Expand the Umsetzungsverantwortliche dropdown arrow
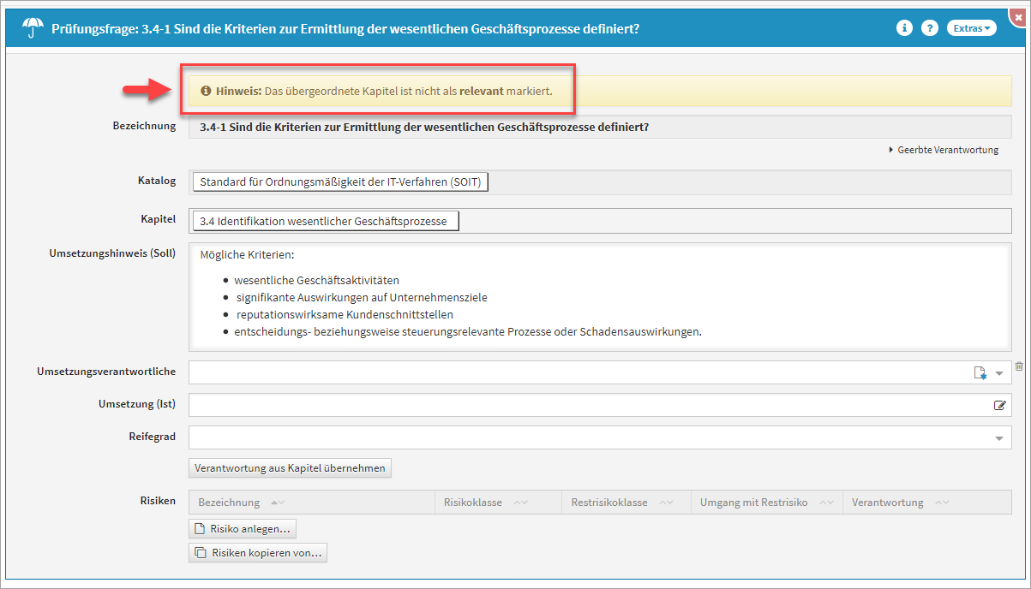 coord(999,373)
